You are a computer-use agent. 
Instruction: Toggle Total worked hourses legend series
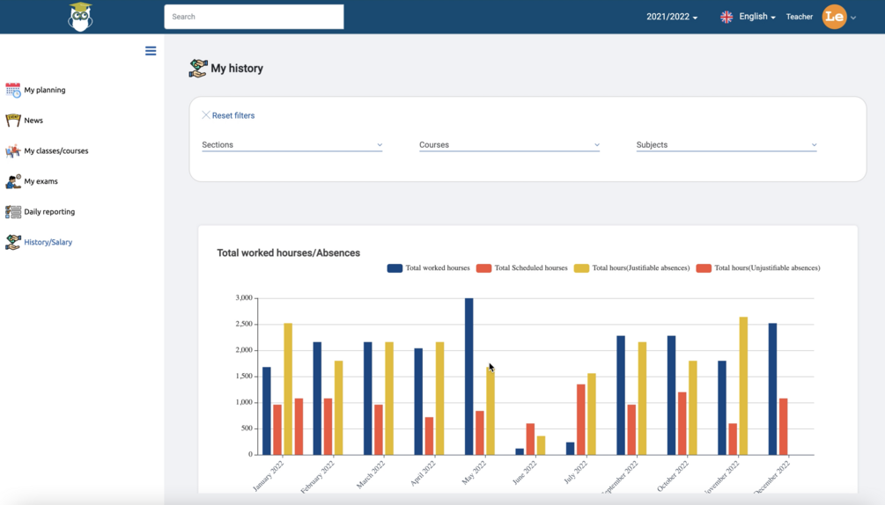pyautogui.click(x=428, y=268)
